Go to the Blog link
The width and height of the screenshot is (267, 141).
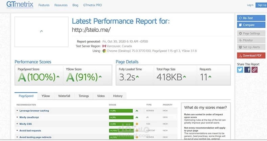point(75,5)
